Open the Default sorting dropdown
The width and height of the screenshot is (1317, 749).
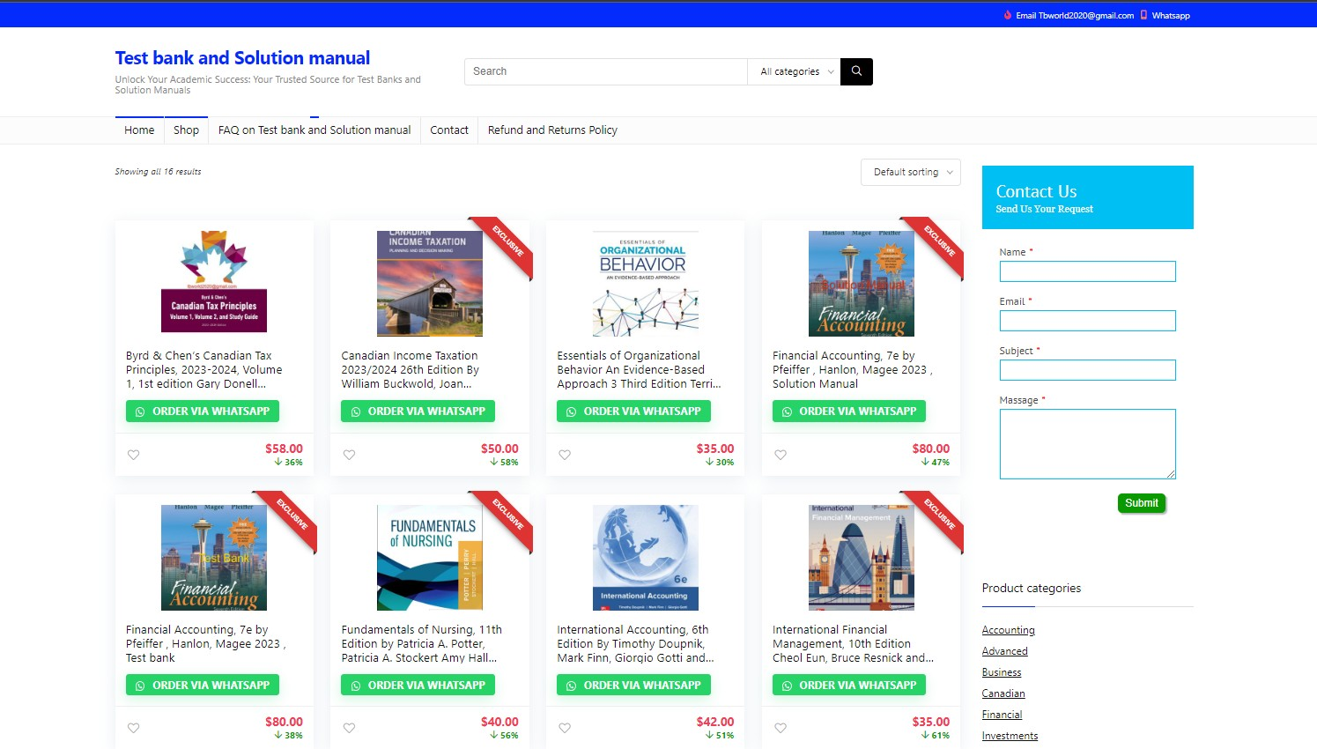click(911, 172)
